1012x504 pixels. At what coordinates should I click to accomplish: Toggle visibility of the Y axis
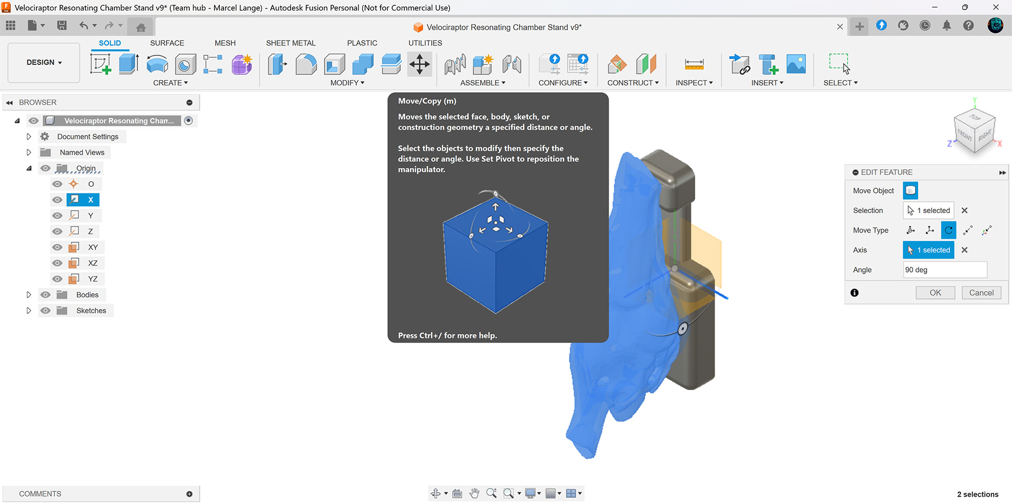point(57,216)
